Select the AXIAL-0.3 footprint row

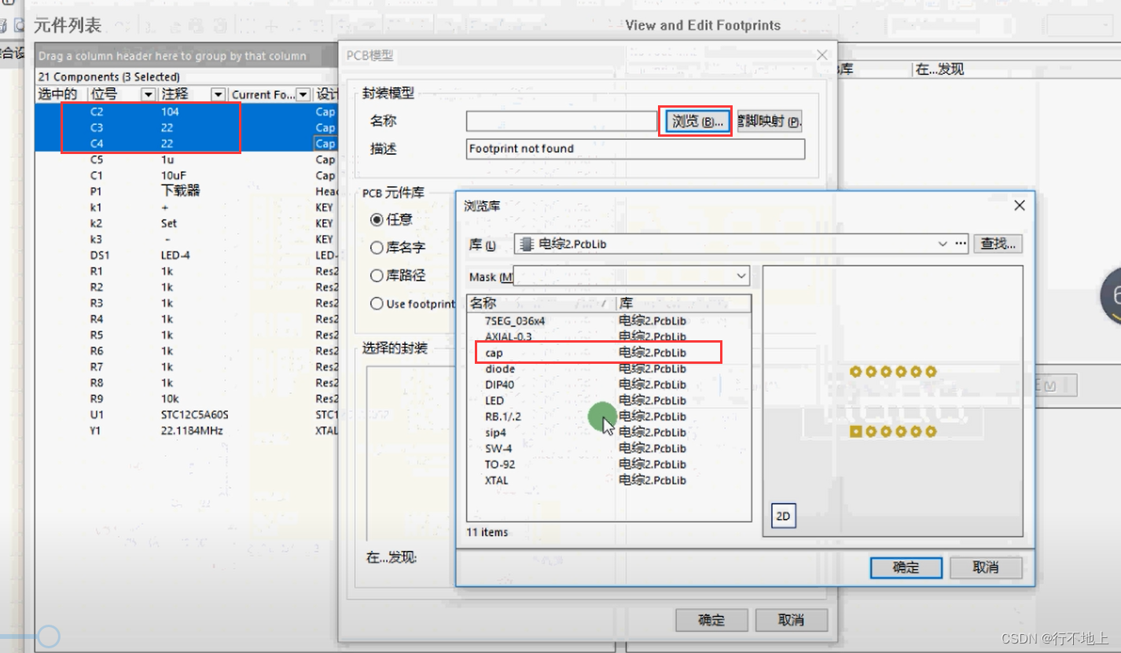[x=609, y=336]
